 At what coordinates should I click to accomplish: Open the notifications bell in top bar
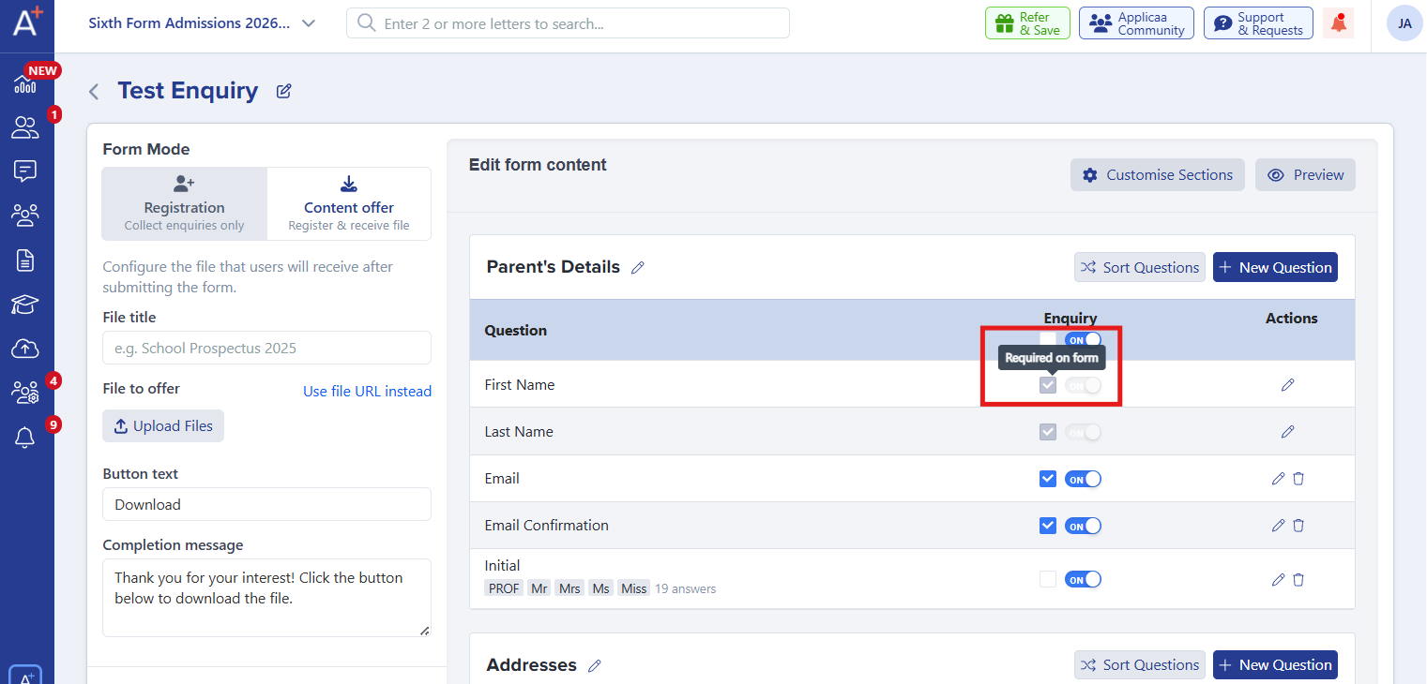(1339, 23)
